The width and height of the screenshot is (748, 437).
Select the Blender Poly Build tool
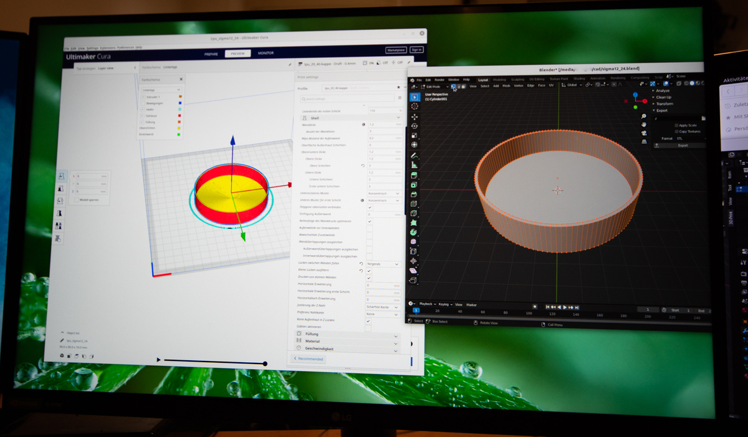[x=413, y=223]
